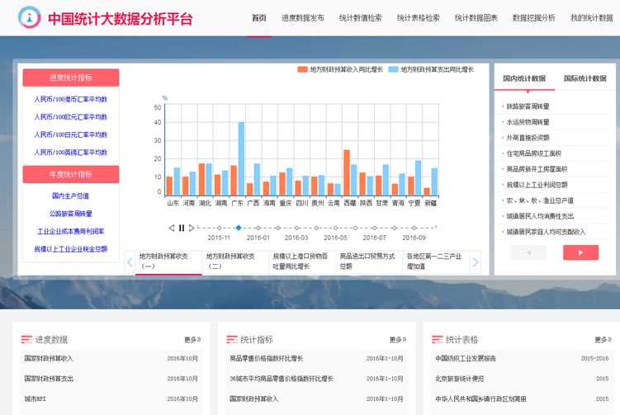The image size is (620, 415).
Task: Step timeline back with left triangle
Action: (x=172, y=228)
